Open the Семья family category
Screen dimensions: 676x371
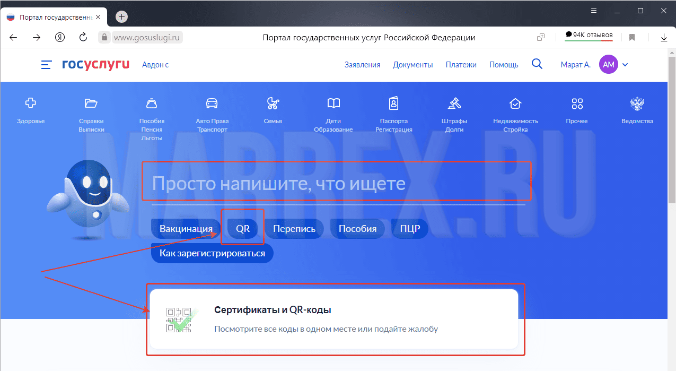tap(273, 110)
